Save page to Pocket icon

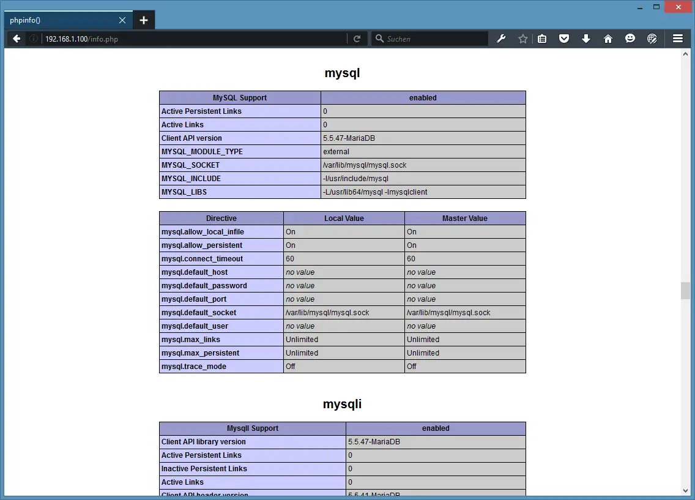[564, 39]
